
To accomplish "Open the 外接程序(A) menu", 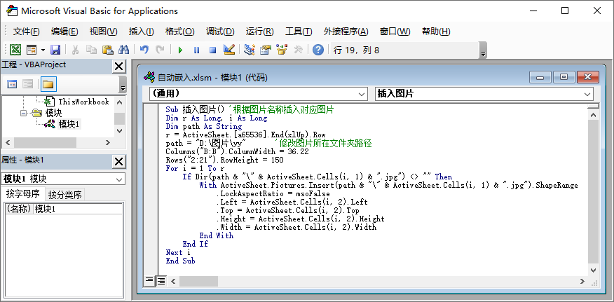I will click(x=346, y=32).
